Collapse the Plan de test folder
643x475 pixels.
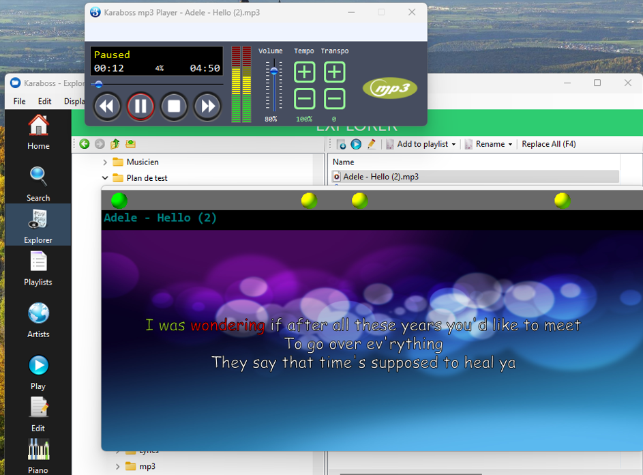coord(105,178)
